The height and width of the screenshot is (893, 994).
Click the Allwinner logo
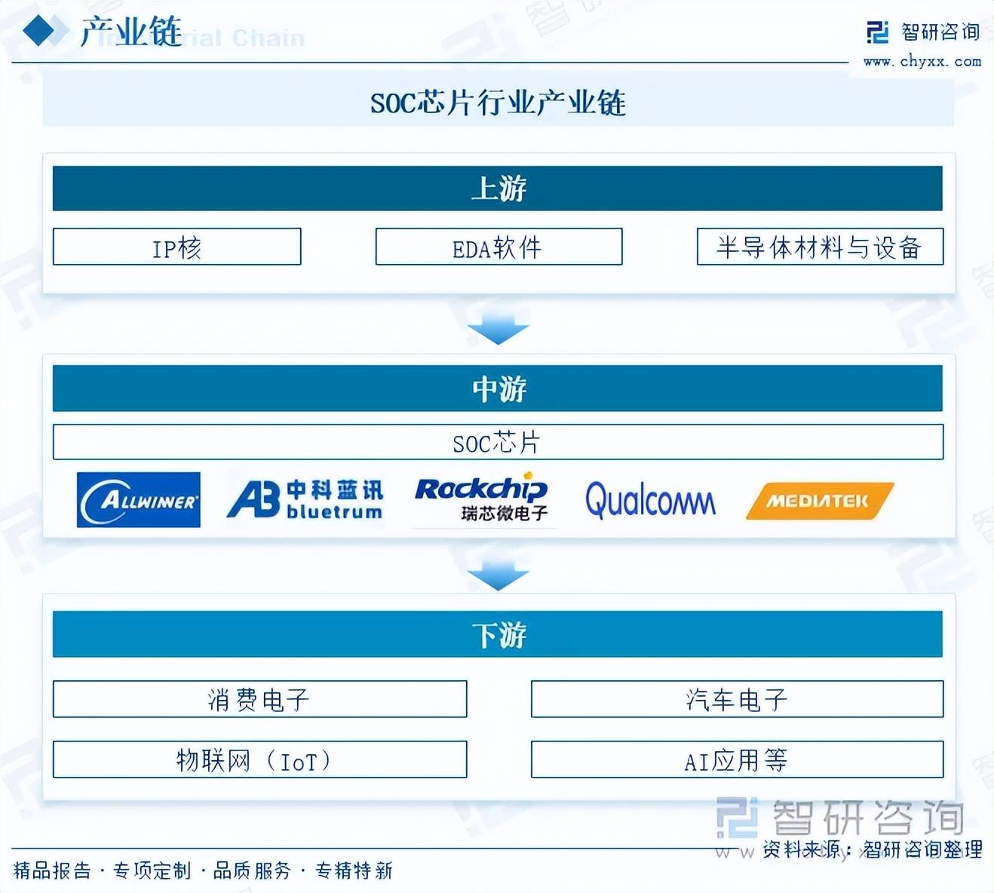click(x=139, y=500)
